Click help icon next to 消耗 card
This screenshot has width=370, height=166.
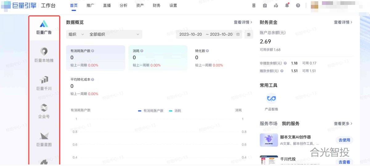click(x=142, y=51)
